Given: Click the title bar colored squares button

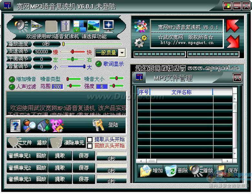Looking at the screenshot, I should click(x=227, y=6).
